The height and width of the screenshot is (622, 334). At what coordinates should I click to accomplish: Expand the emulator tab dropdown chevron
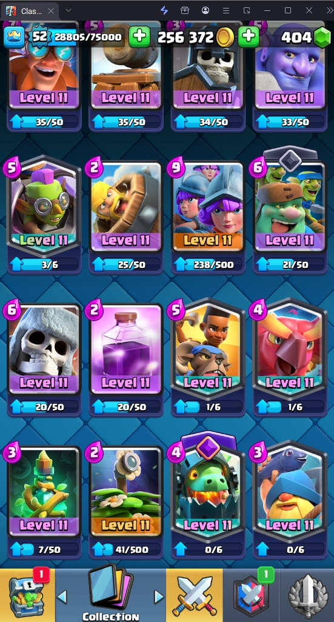click(x=68, y=10)
